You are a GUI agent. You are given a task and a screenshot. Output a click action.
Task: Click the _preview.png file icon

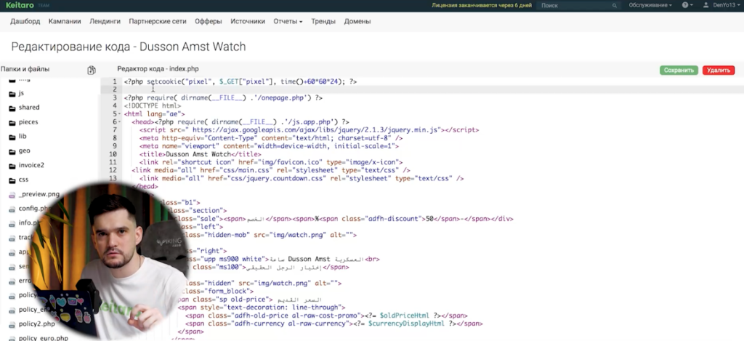tap(12, 195)
